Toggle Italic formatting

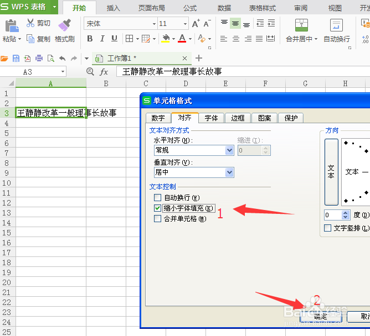[102, 38]
